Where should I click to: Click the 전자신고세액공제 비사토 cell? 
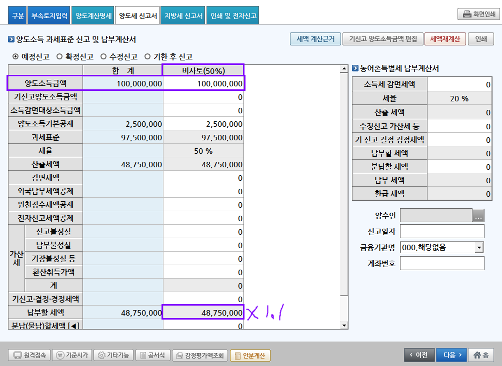tap(203, 218)
